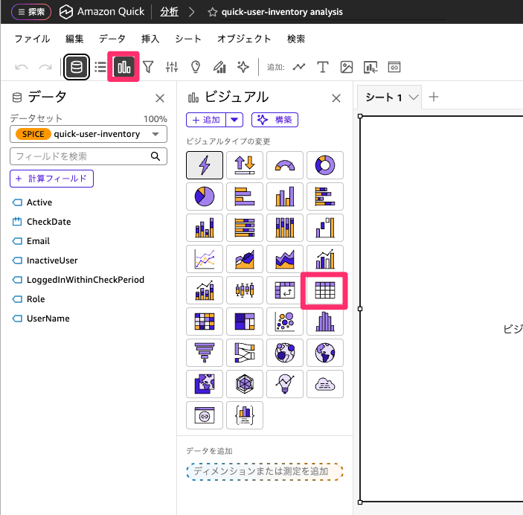Open the 探索 navigation button
This screenshot has height=515, width=523.
coord(31,12)
